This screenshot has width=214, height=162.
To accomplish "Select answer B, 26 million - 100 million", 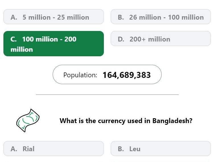I will click(x=161, y=17).
